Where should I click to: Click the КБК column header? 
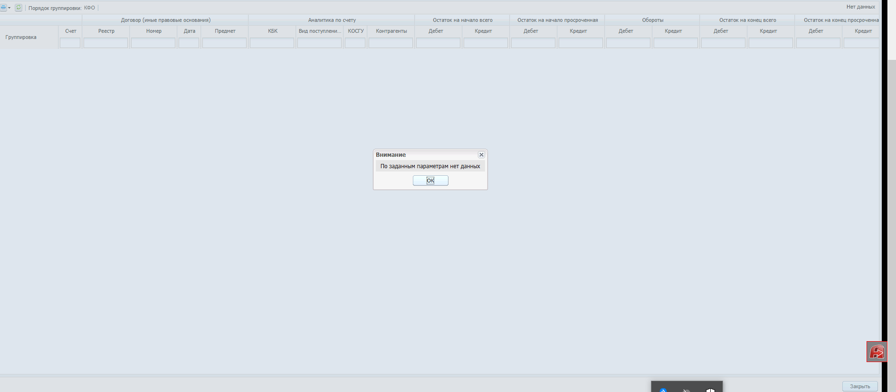tap(273, 31)
